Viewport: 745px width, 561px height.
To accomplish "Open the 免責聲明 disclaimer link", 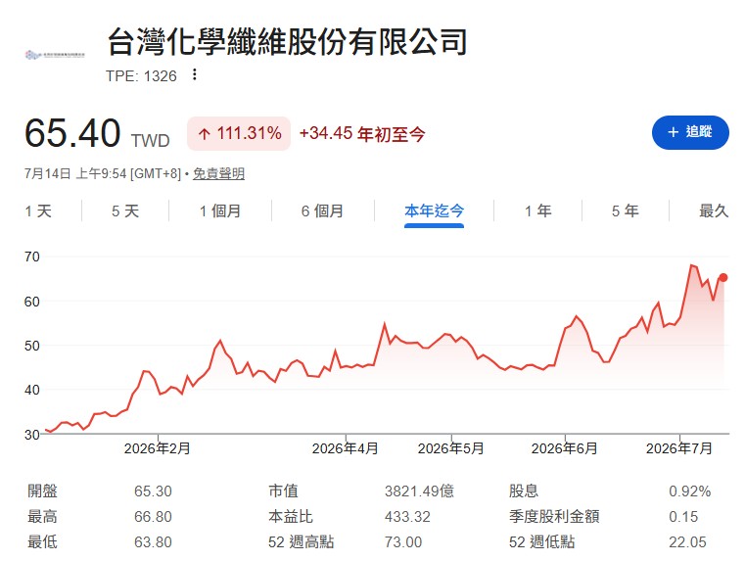I will coord(218,174).
